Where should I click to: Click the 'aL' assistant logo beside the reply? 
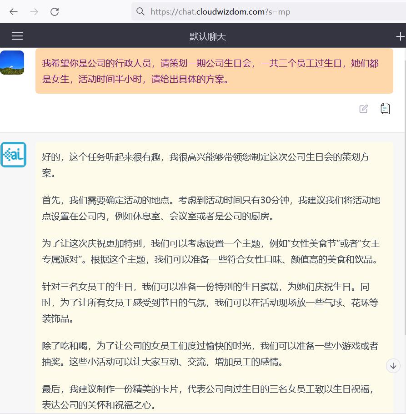[x=14, y=155]
